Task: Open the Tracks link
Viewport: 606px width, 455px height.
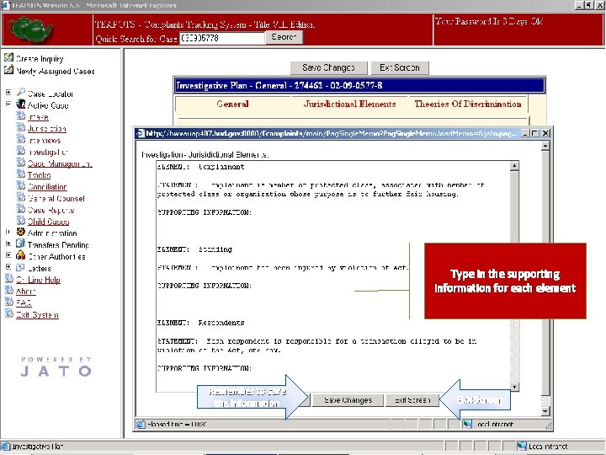Action: 39,175
